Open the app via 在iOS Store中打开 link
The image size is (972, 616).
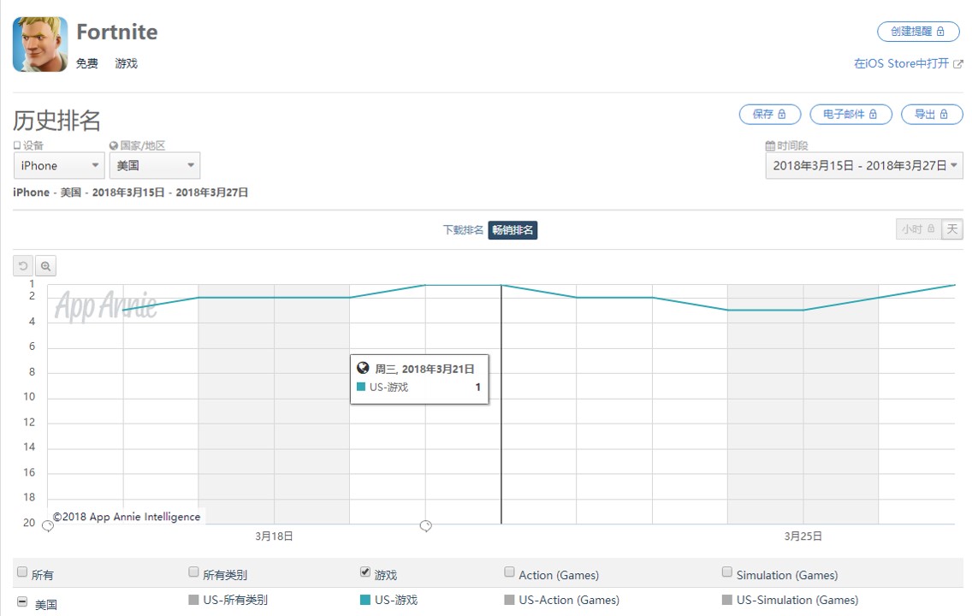pos(908,63)
